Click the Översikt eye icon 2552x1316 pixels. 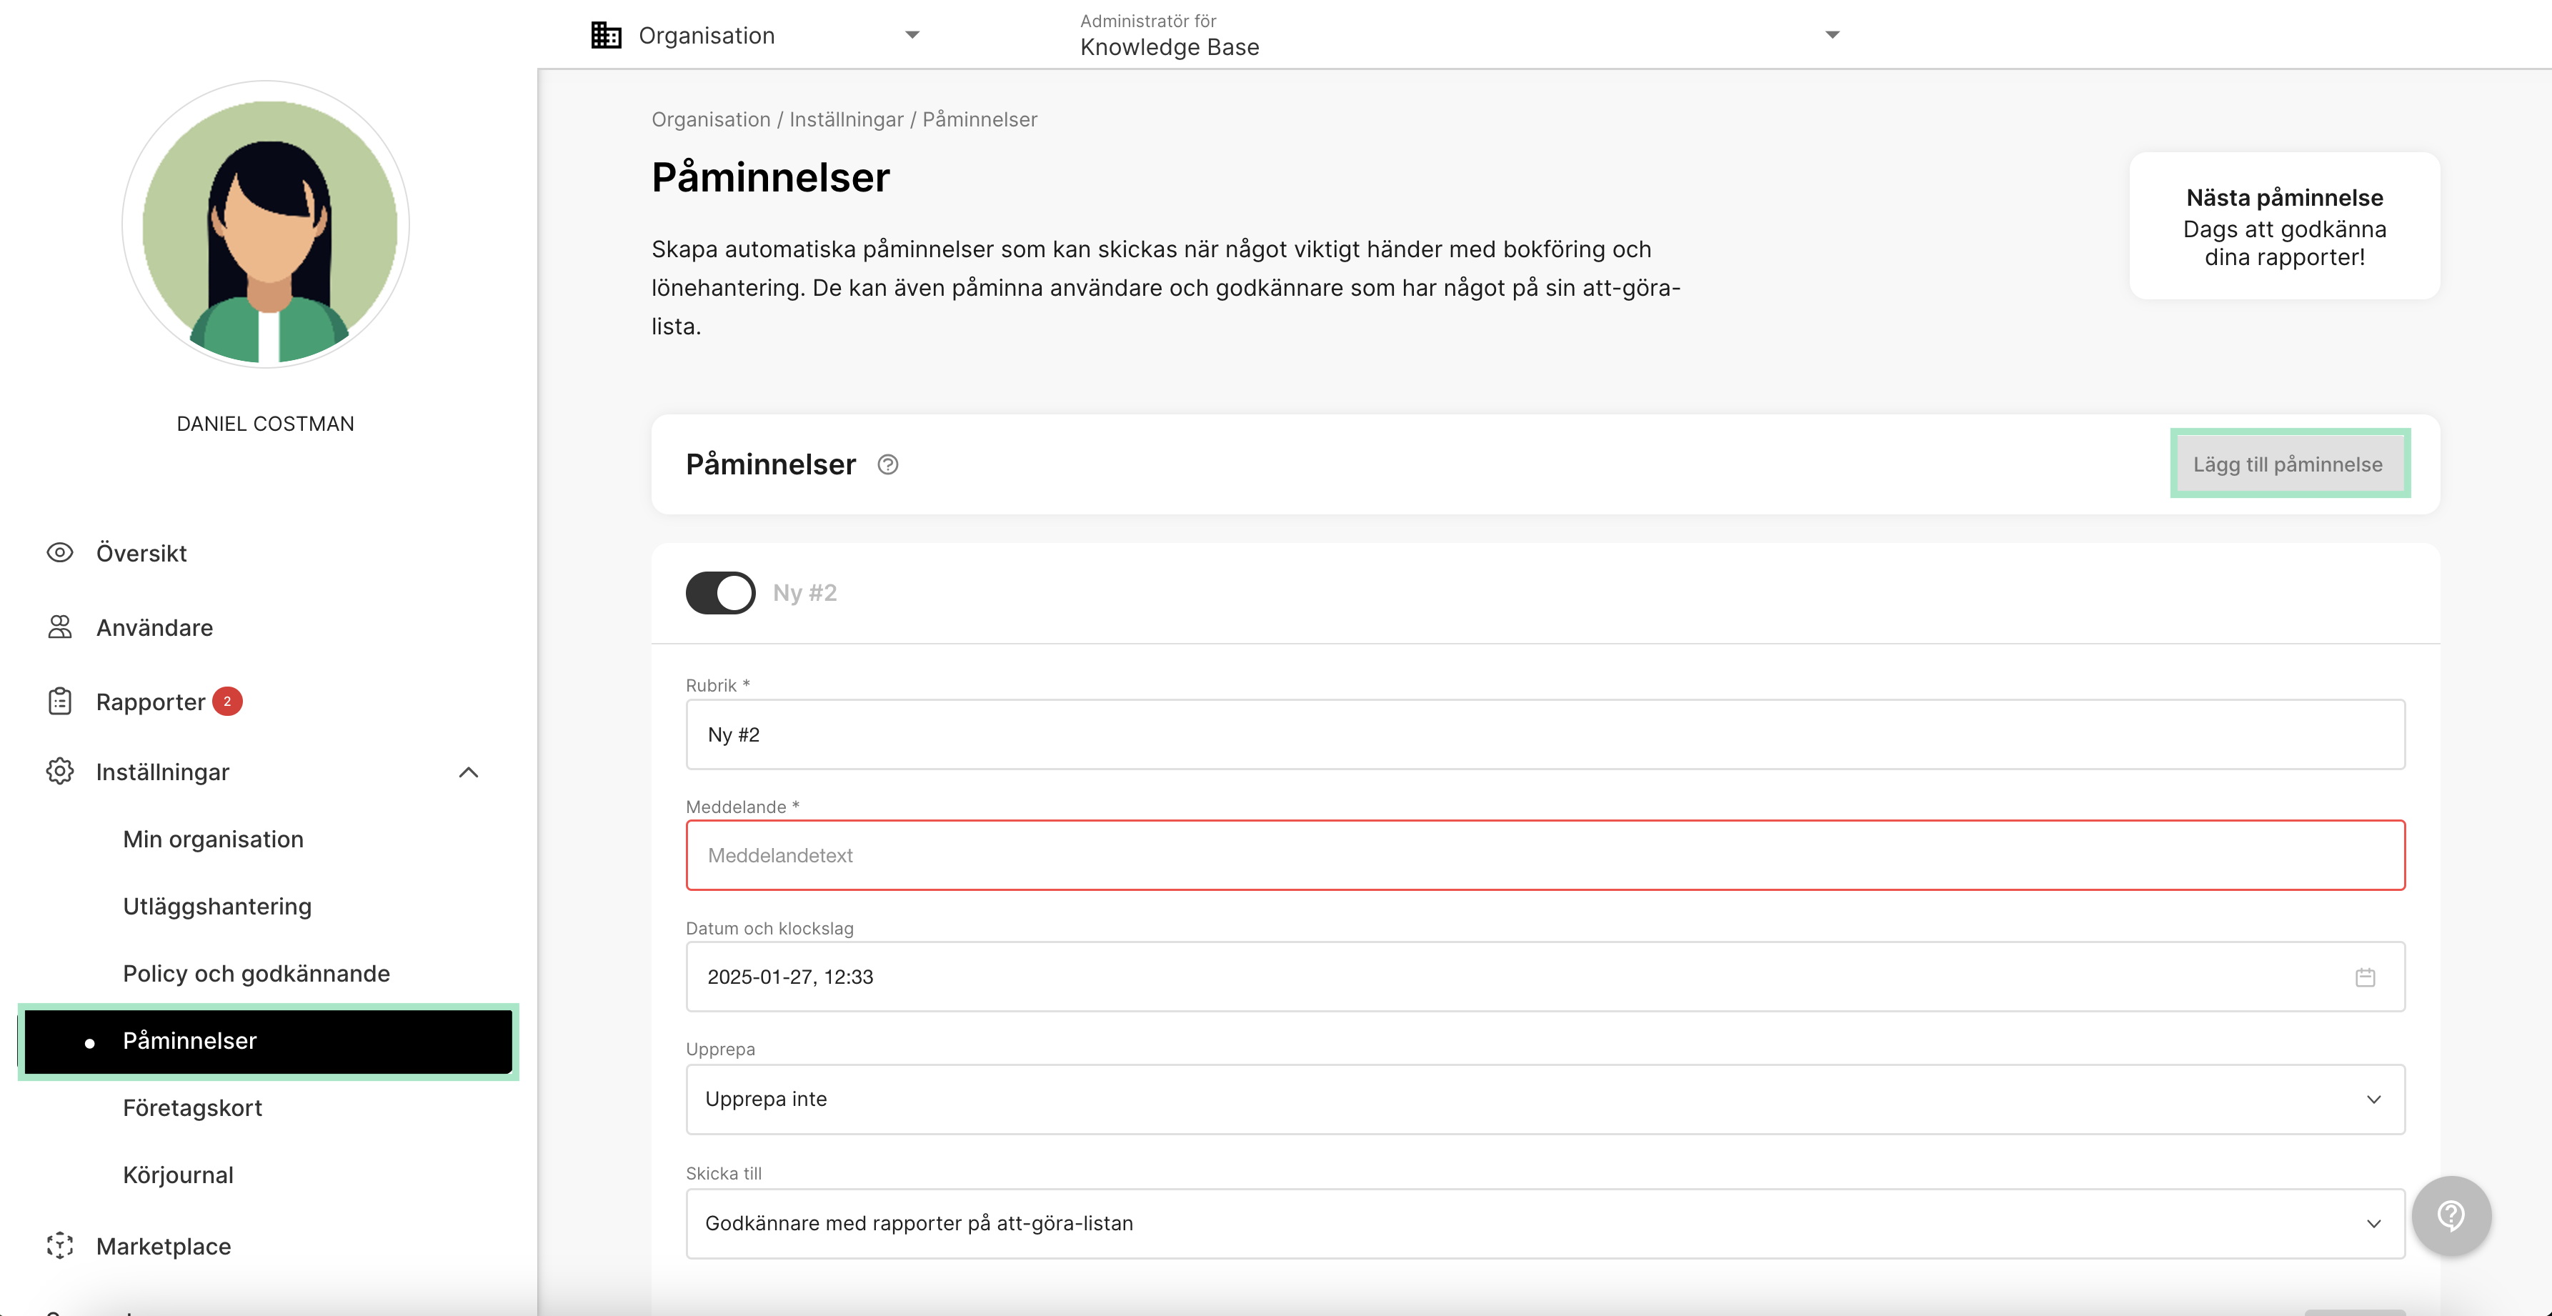59,553
